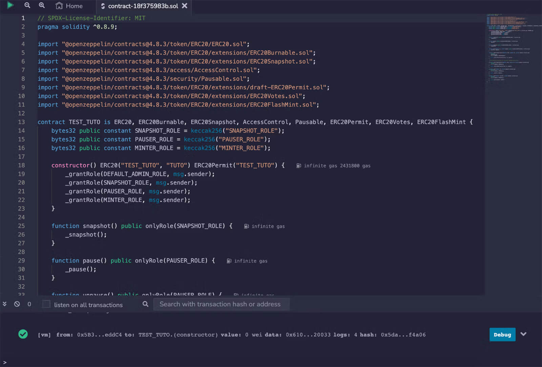The width and height of the screenshot is (542, 367).
Task: Click the Solidity file icon on the tab
Action: (102, 6)
